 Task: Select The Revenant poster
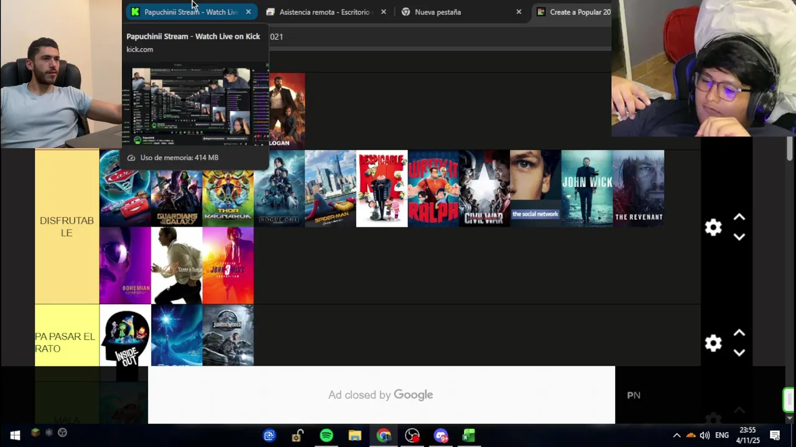[639, 189]
